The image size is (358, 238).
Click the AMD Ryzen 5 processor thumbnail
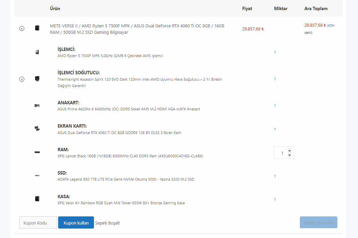pyautogui.click(x=37, y=52)
